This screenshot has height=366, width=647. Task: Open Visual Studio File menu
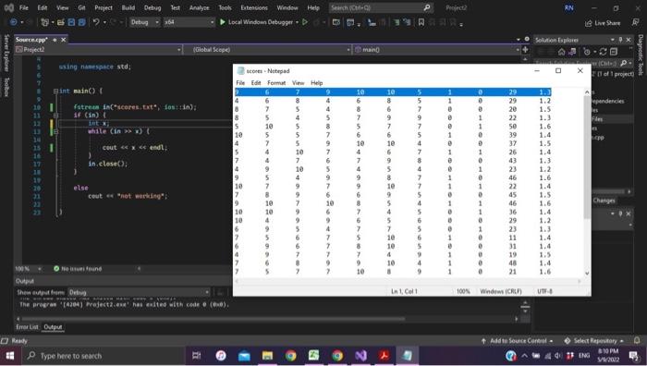coord(24,7)
